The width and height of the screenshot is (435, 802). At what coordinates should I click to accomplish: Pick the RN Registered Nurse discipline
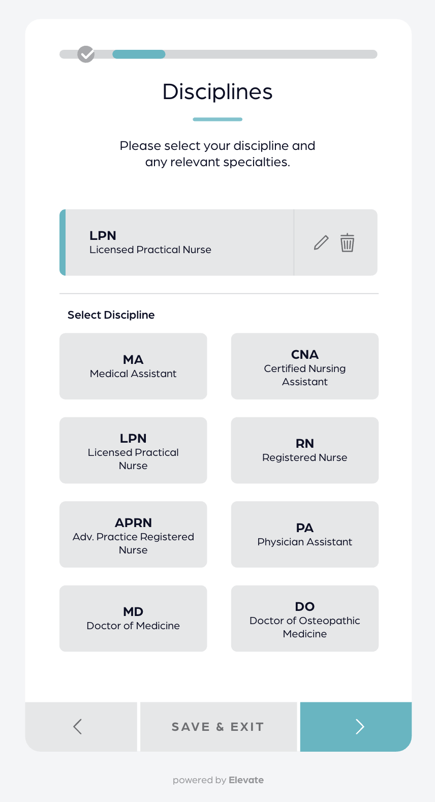click(305, 450)
